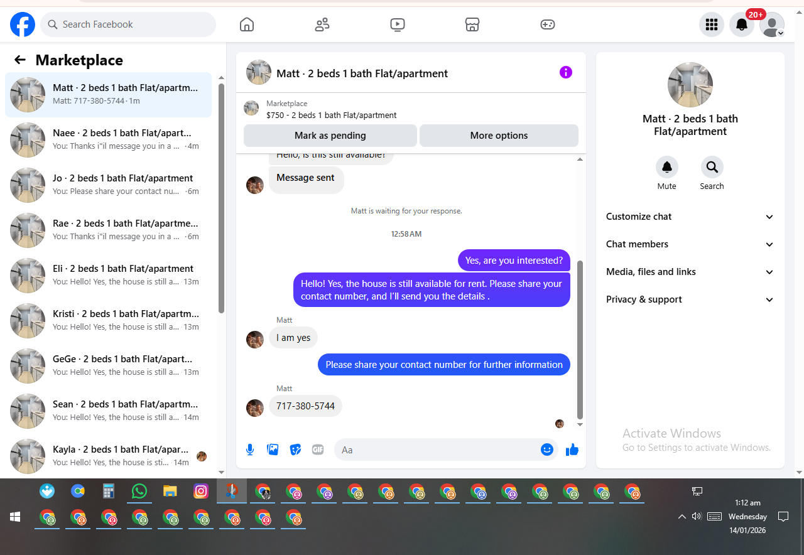The image size is (804, 555).
Task: Click the chat scrollbar down arrow
Action: point(580,425)
